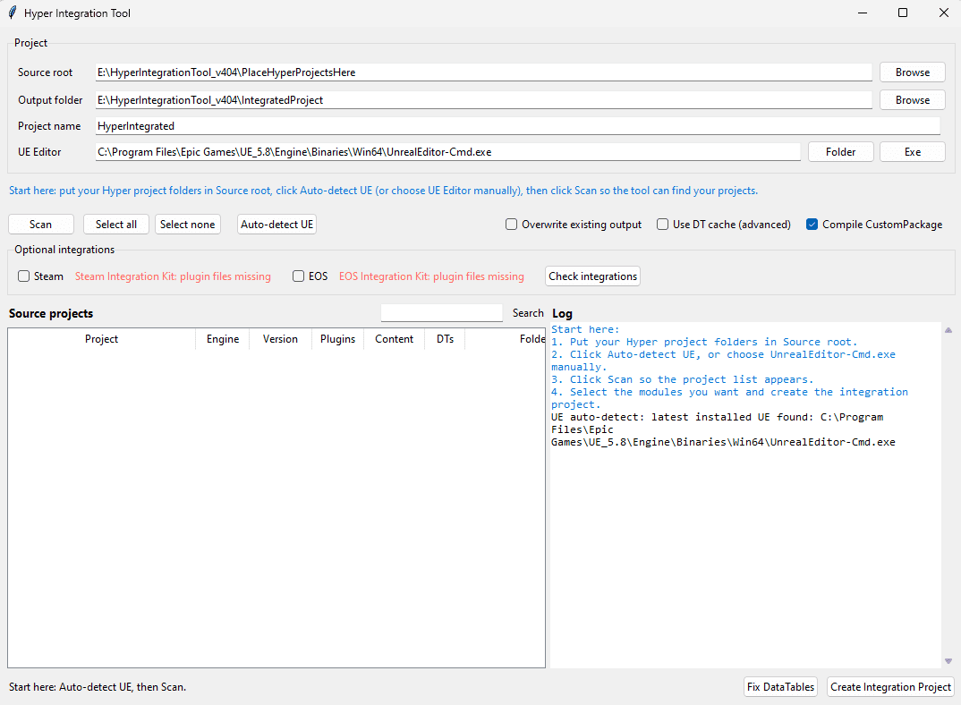Screen dimensions: 961x705
Task: Sort by the Content column header
Action: point(394,339)
